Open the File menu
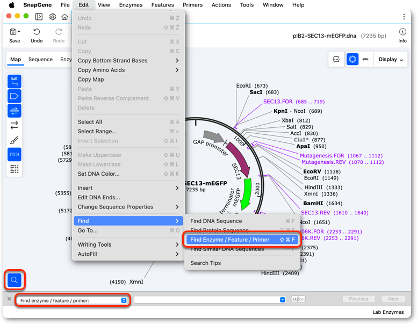Image resolution: width=417 pixels, height=324 pixels. click(x=65, y=5)
